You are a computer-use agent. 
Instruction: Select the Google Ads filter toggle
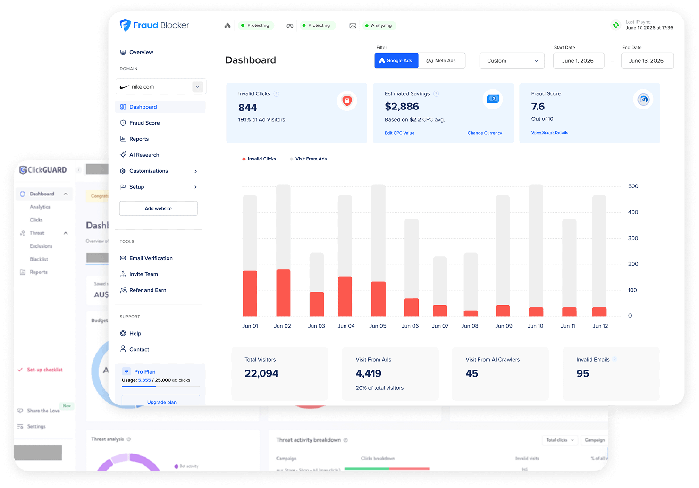396,60
